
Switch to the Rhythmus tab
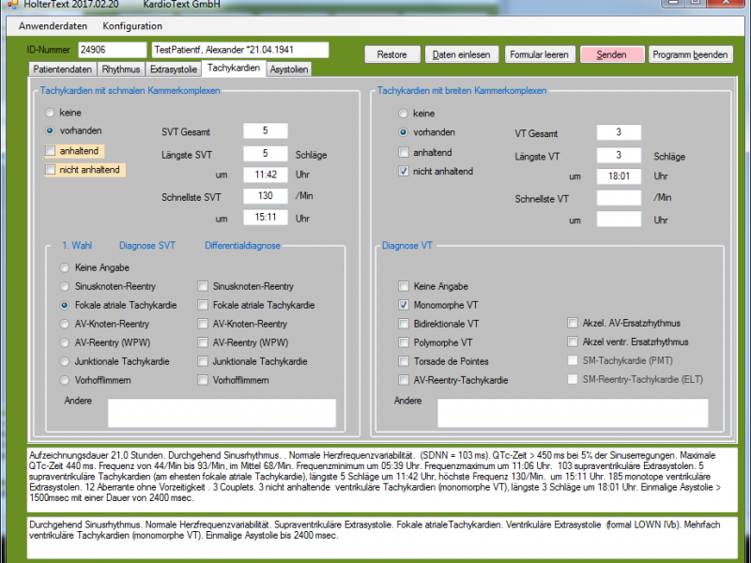tap(121, 69)
